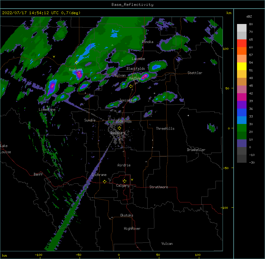265x259 pixels.
Task: Click the Stettler town label
Action: [x=195, y=73]
